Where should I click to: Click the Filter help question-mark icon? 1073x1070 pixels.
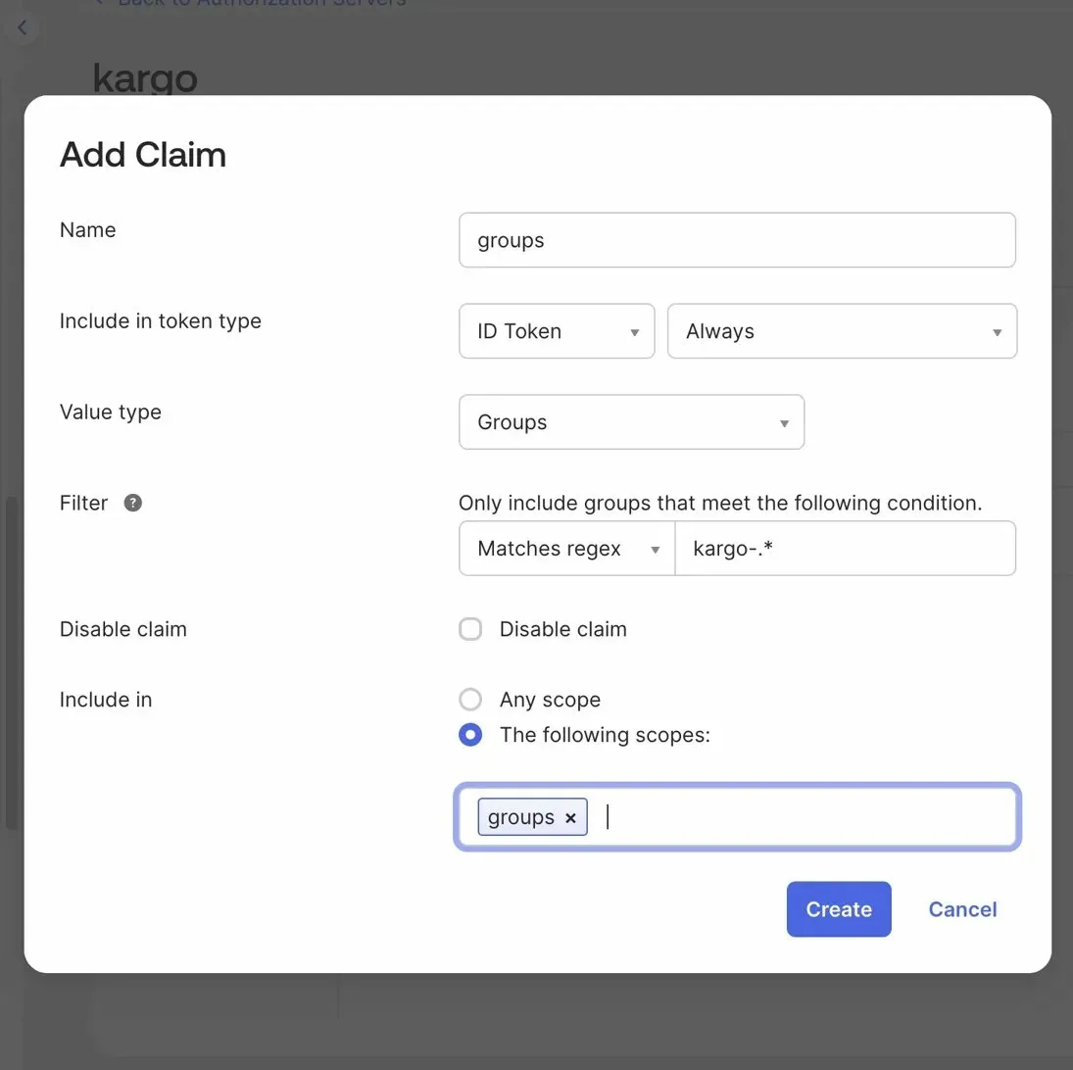[132, 503]
